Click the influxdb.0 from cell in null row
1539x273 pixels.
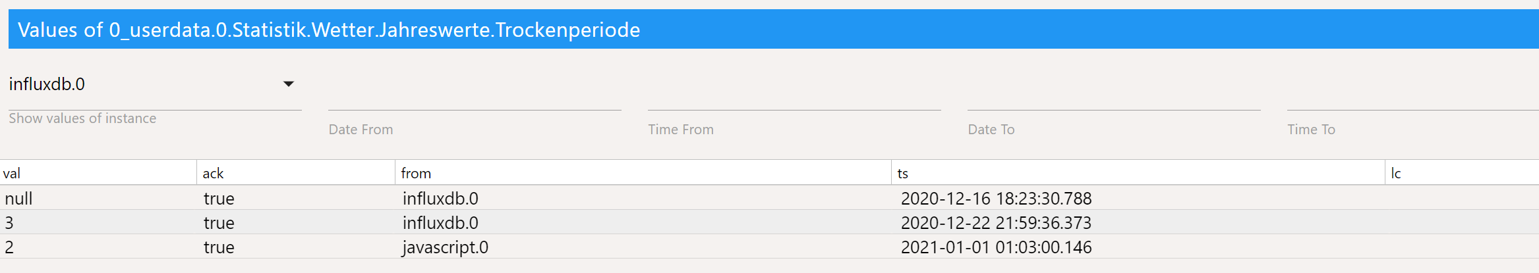pyautogui.click(x=440, y=198)
